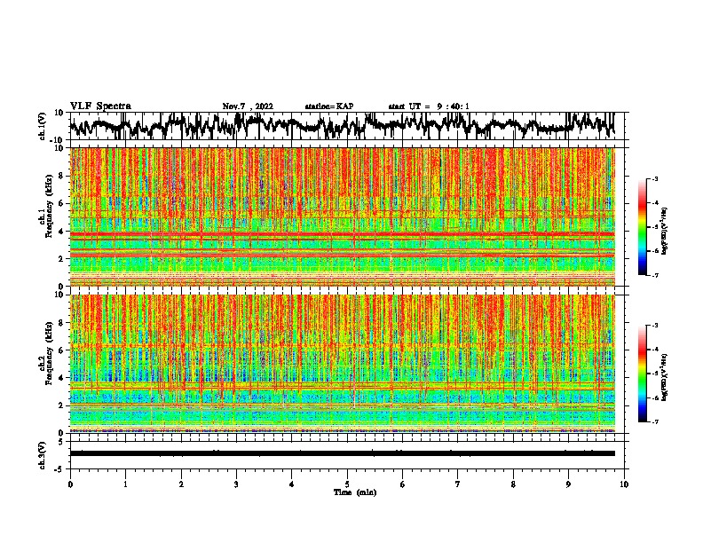Click time axis tick label "6"
This screenshot has width=703, height=543.
pos(403,484)
